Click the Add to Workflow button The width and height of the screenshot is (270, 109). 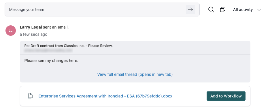point(226,96)
